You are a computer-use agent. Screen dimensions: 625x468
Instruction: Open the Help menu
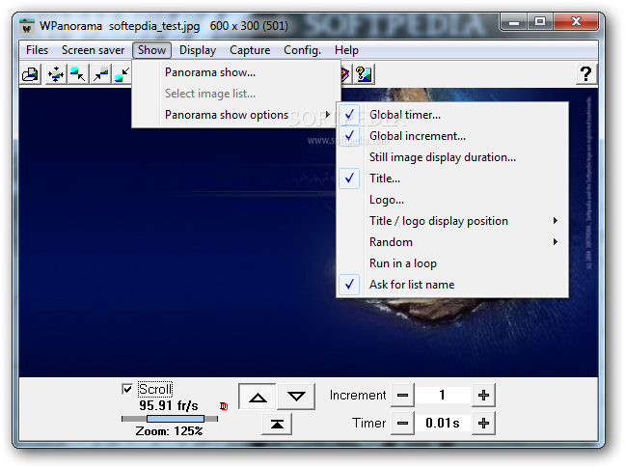[346, 50]
